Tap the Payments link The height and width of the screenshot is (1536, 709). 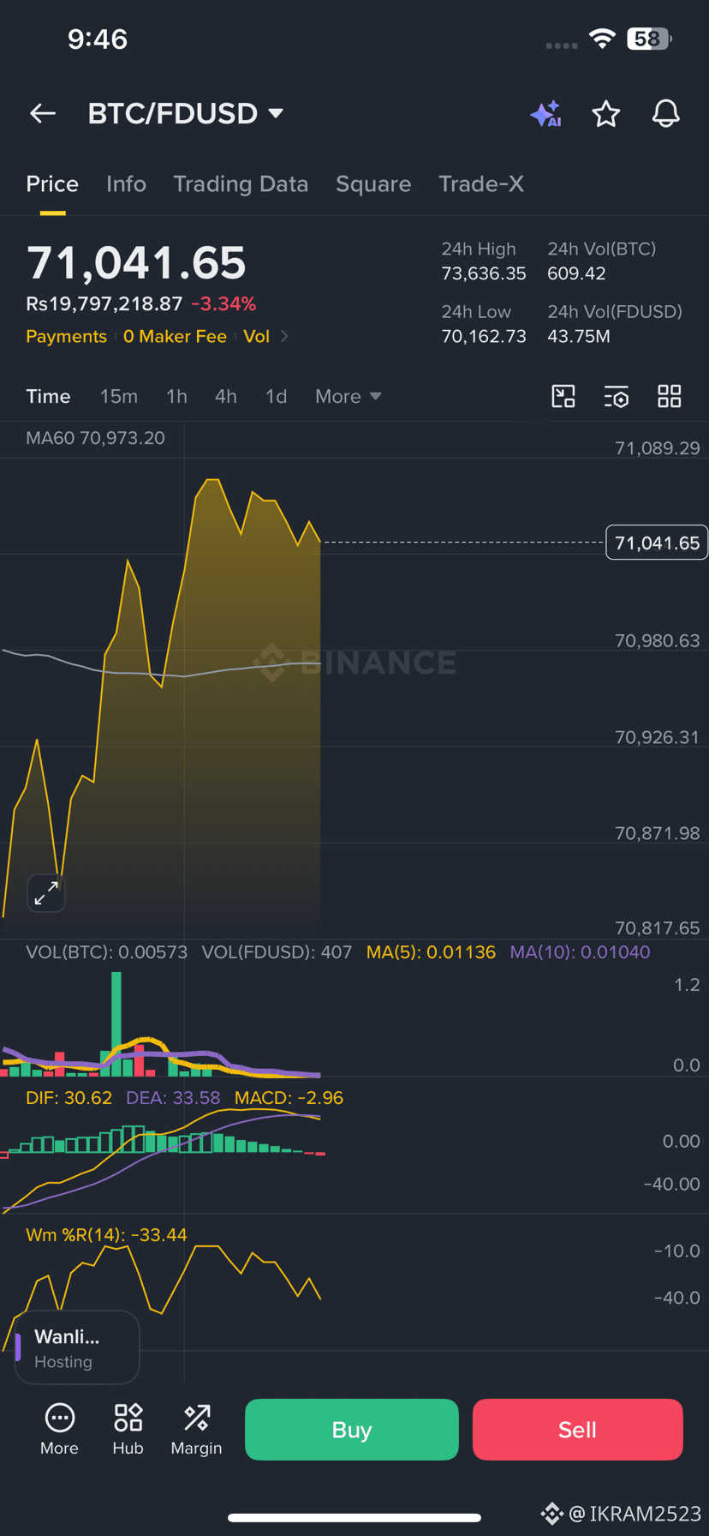(x=66, y=337)
